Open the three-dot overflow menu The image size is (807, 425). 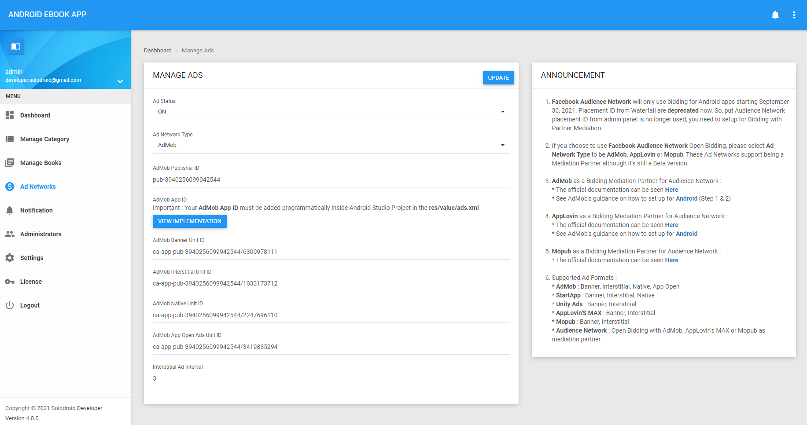(x=794, y=15)
